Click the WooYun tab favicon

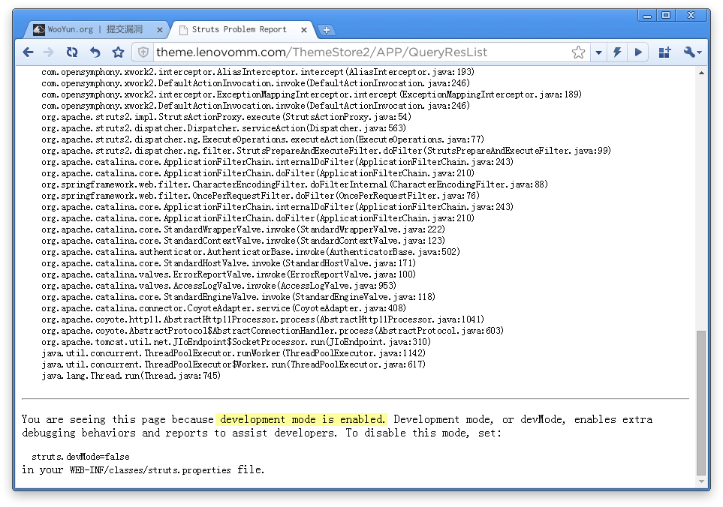click(x=39, y=29)
